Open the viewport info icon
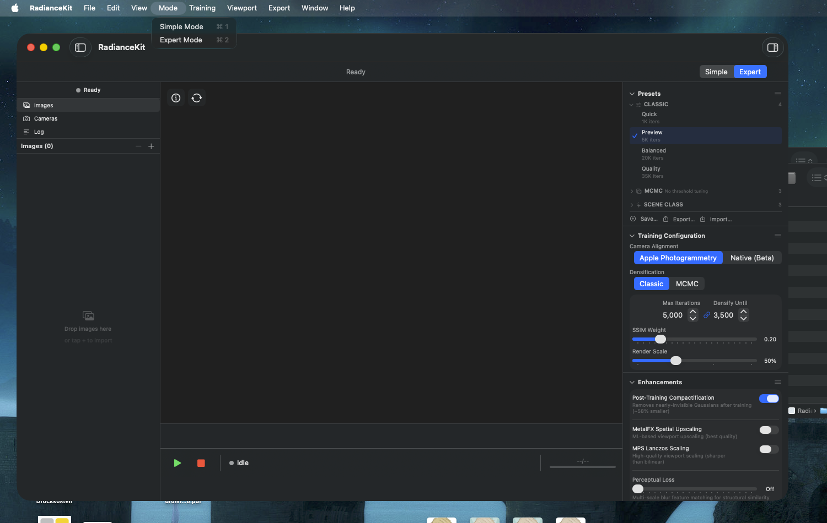This screenshot has width=827, height=523. [176, 98]
